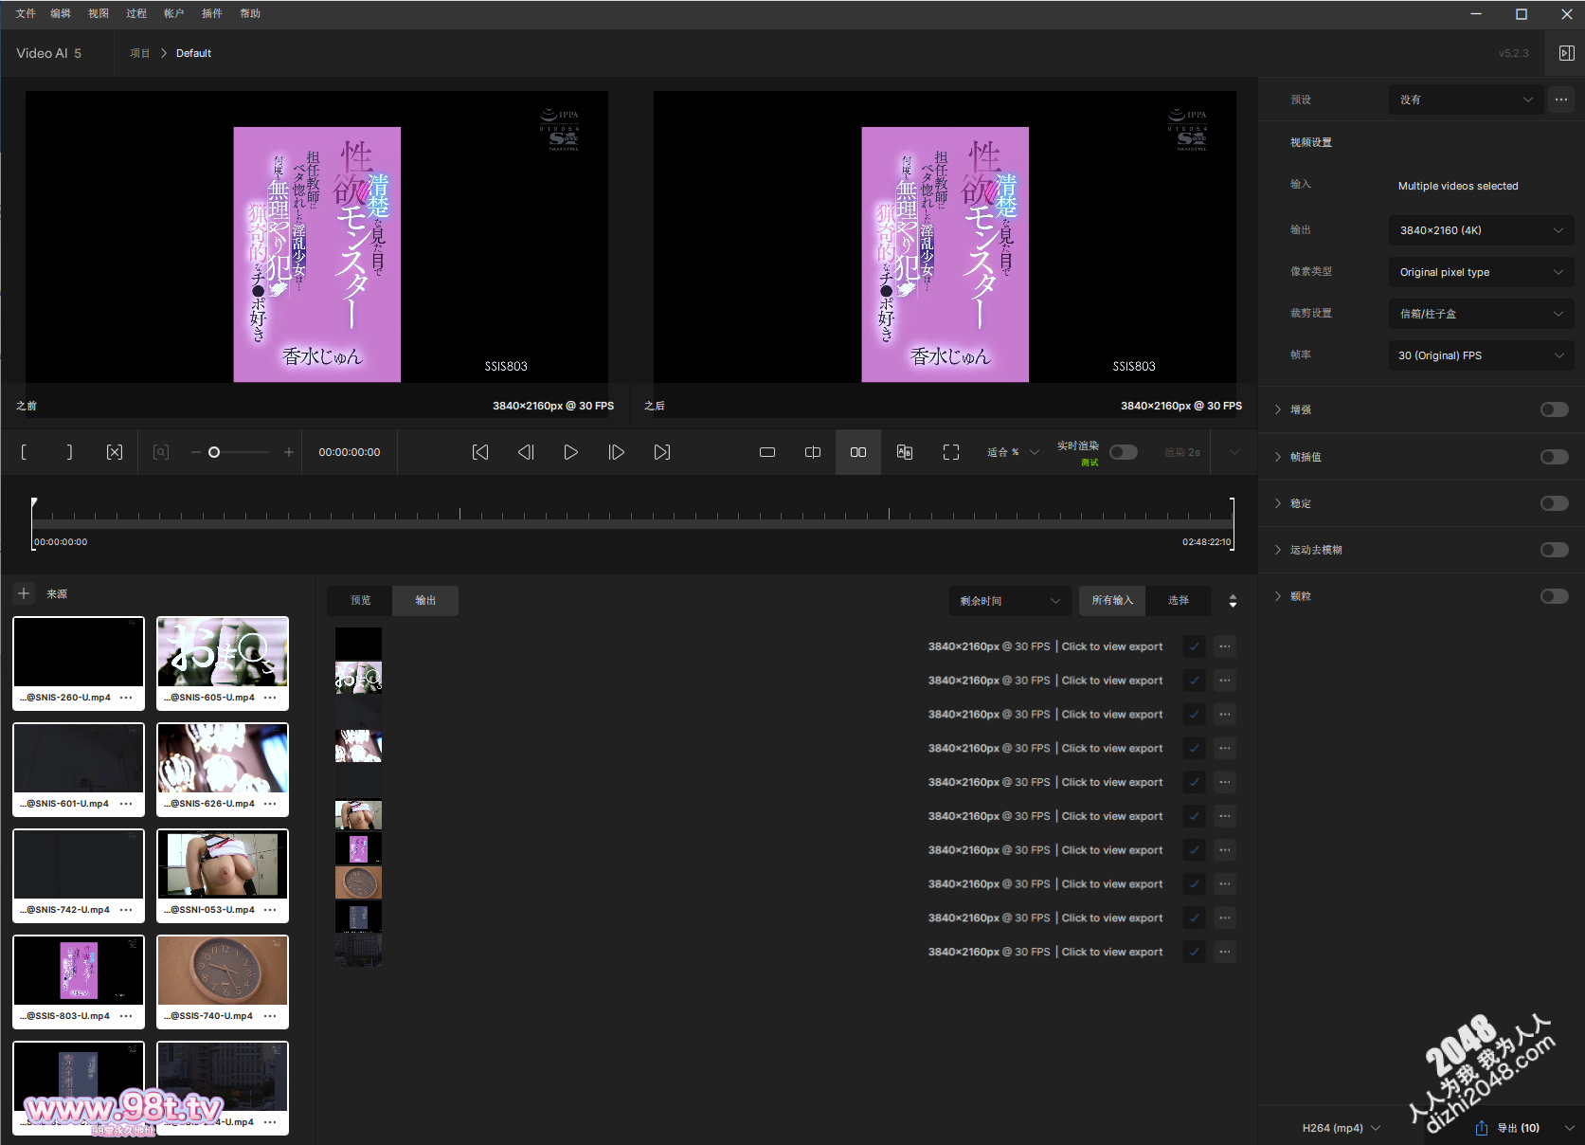Viewport: 1585px width, 1145px height.
Task: Collapse the right sidebar panel icon
Action: [x=1566, y=53]
